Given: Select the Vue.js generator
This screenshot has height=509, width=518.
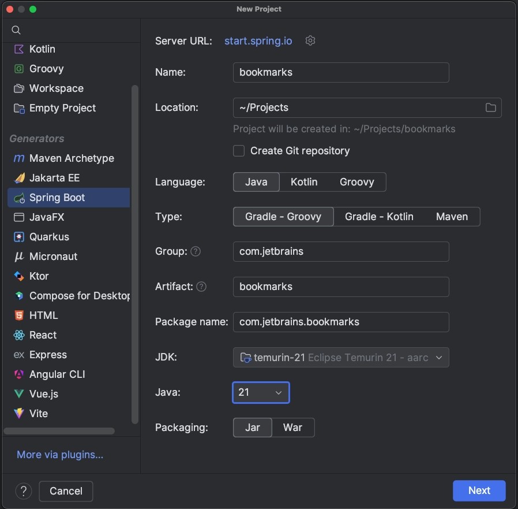Looking at the screenshot, I should pyautogui.click(x=43, y=394).
